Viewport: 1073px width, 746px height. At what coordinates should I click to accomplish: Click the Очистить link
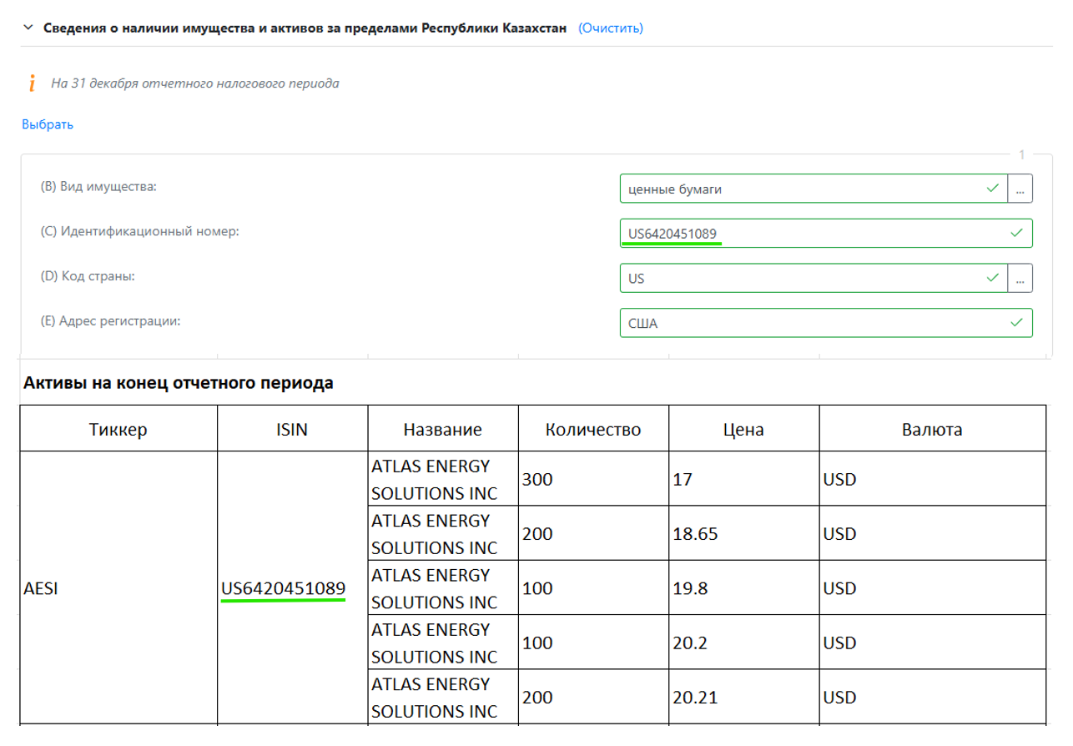[611, 28]
